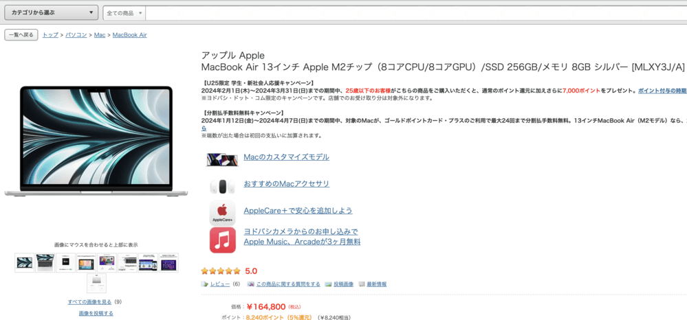
Task: Click the five-star rating stars
Action: [221, 271]
